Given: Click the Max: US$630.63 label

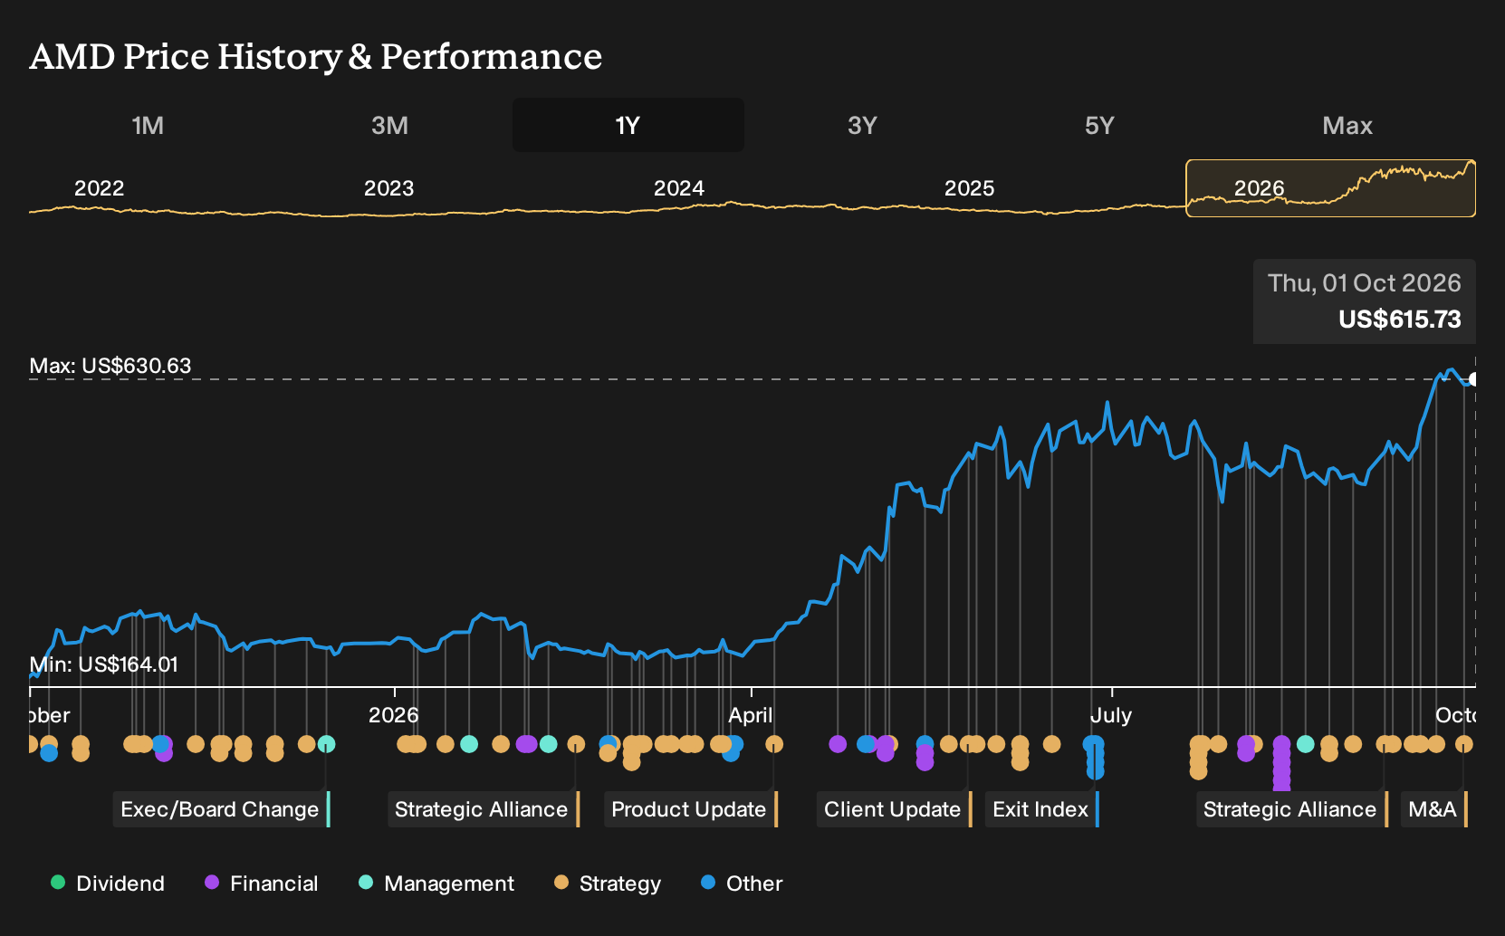Looking at the screenshot, I should pos(110,366).
